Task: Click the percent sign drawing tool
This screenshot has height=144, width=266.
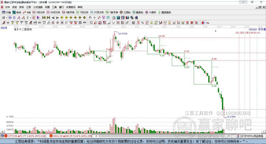Action: pyautogui.click(x=142, y=23)
